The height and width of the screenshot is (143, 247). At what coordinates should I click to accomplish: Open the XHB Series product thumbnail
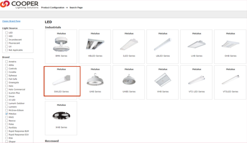(x=61, y=116)
